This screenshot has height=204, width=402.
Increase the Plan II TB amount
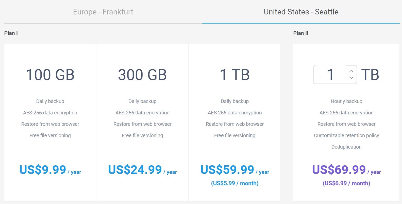click(351, 71)
